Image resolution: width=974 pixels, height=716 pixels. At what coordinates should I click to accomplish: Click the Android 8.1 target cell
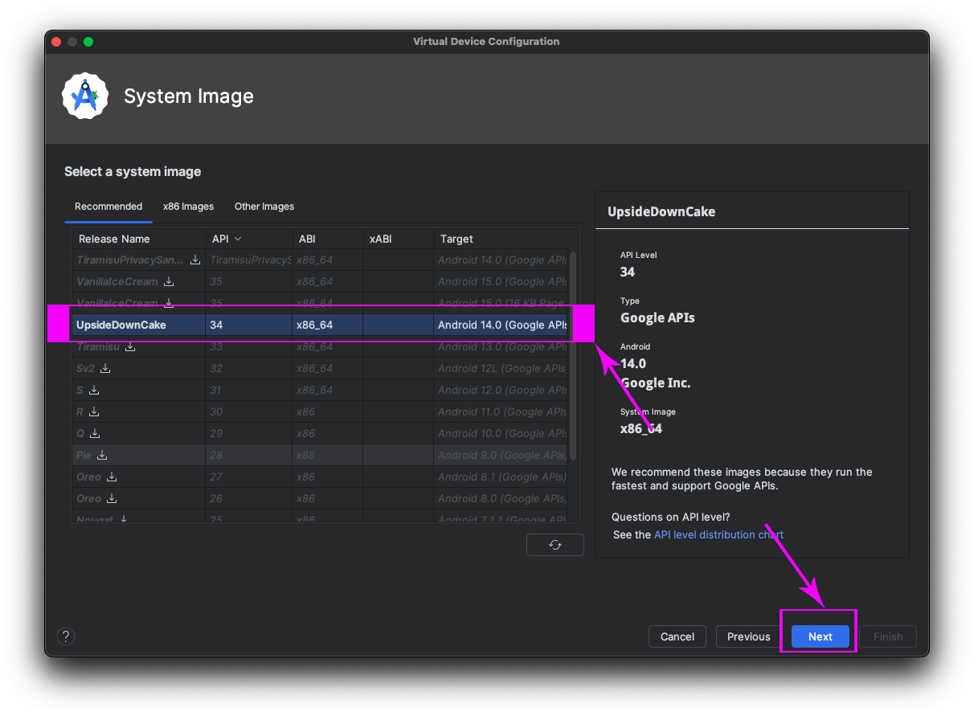click(x=501, y=477)
